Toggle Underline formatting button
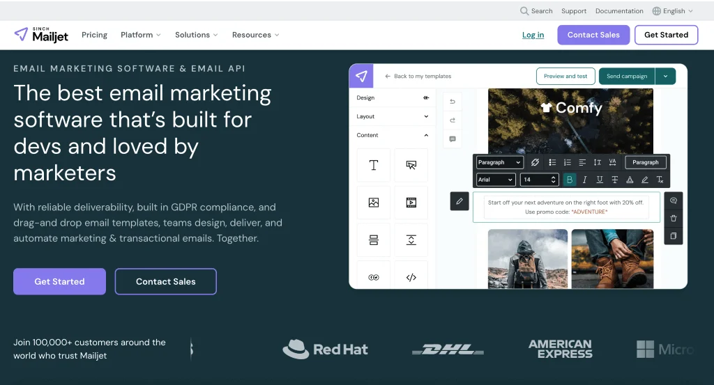Image resolution: width=714 pixels, height=385 pixels. click(x=600, y=180)
